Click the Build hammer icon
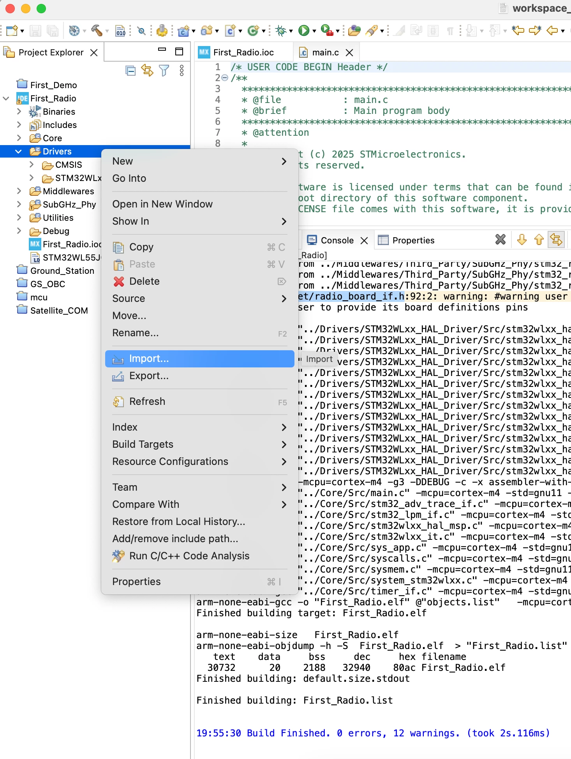 96,30
